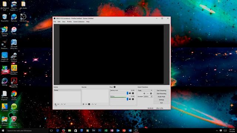Add a scene transition with plus icon
237x133 pixels.
[144, 93]
